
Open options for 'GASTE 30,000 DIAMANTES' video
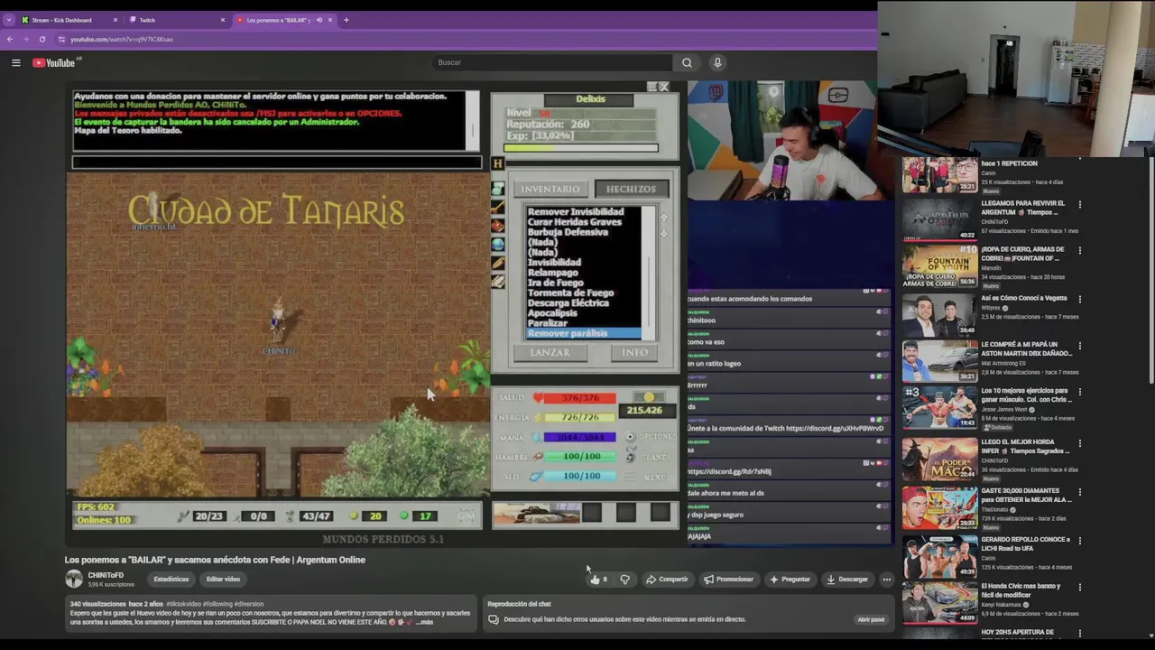pyautogui.click(x=1079, y=492)
